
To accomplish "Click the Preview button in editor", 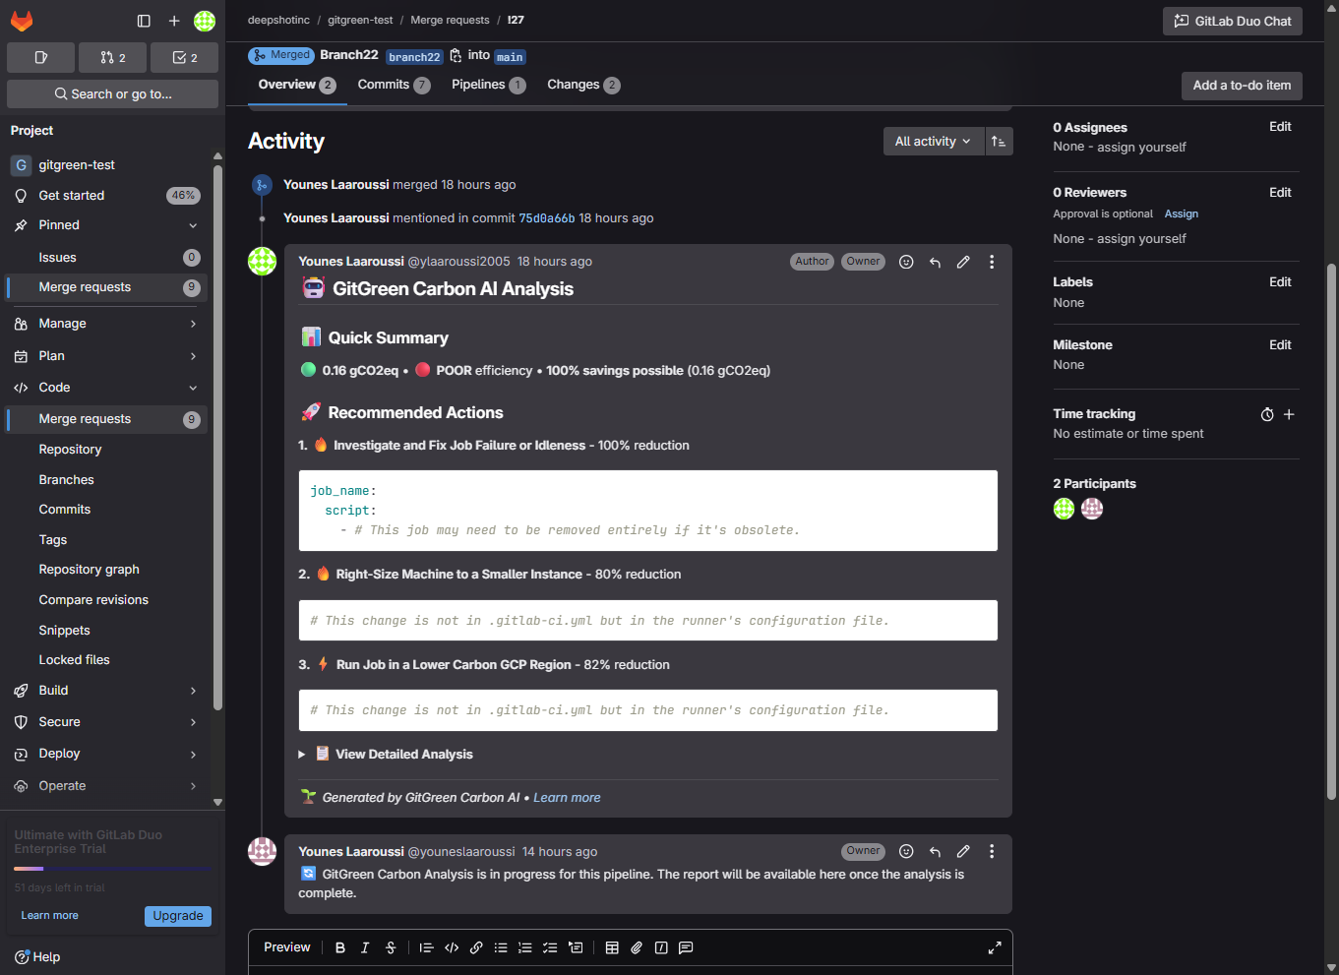I will pos(287,947).
